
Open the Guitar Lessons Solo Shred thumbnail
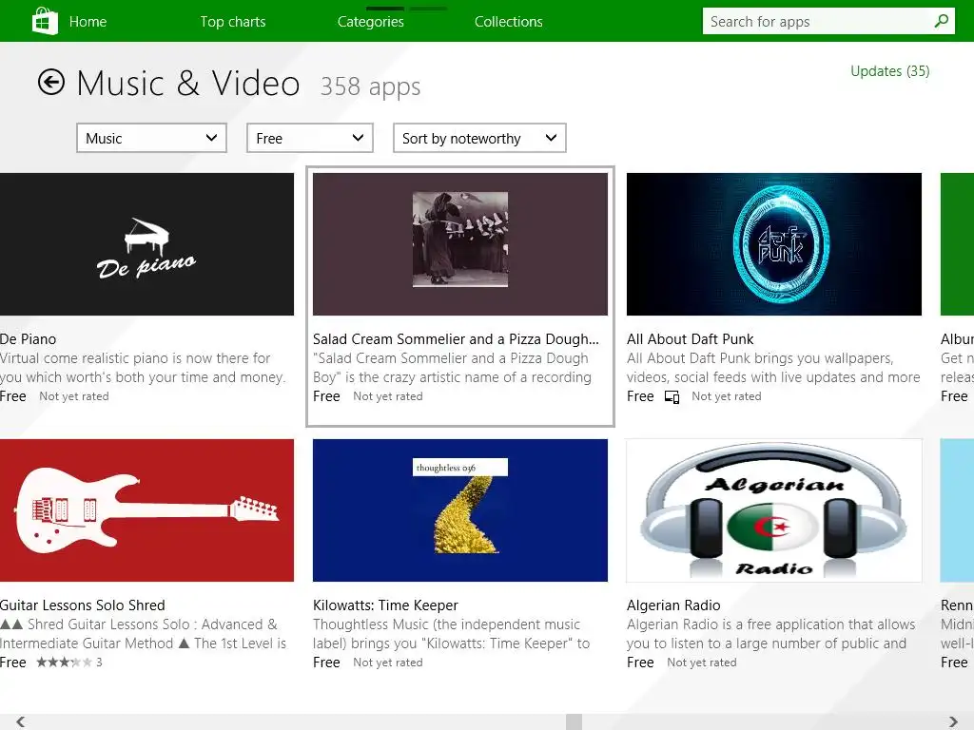[146, 510]
